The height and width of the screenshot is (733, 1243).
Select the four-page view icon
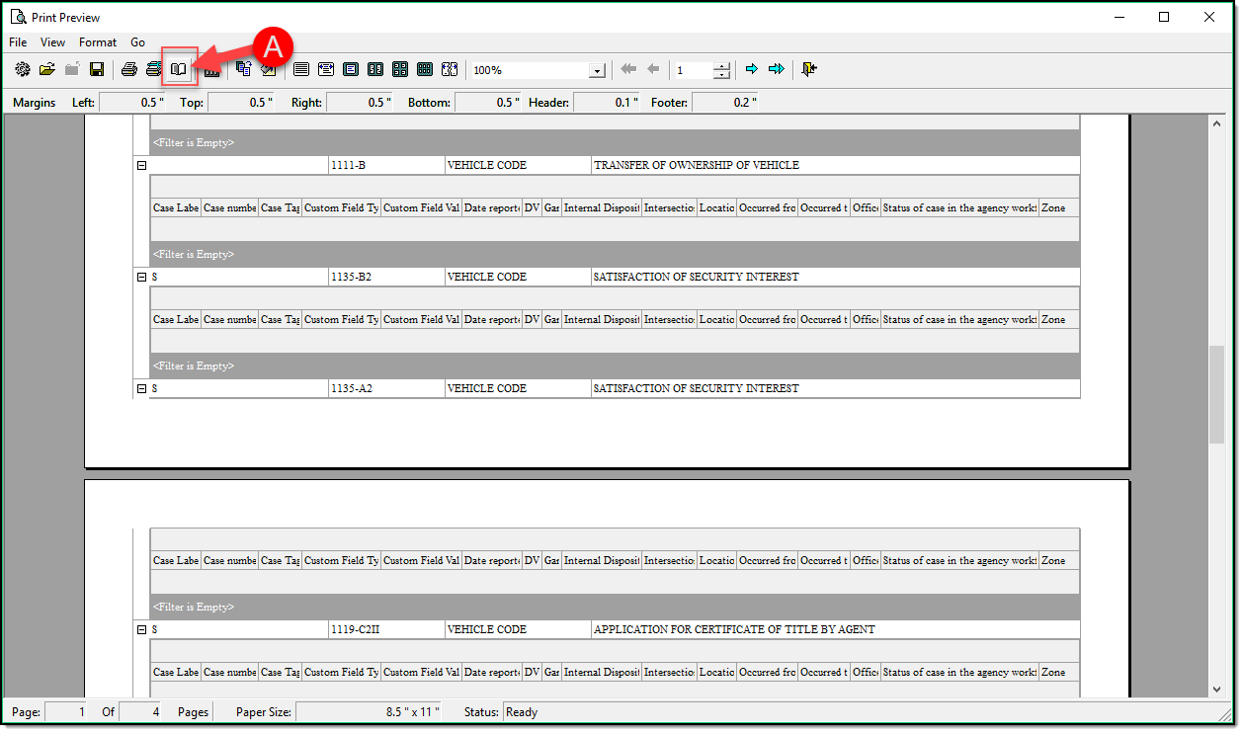click(400, 69)
